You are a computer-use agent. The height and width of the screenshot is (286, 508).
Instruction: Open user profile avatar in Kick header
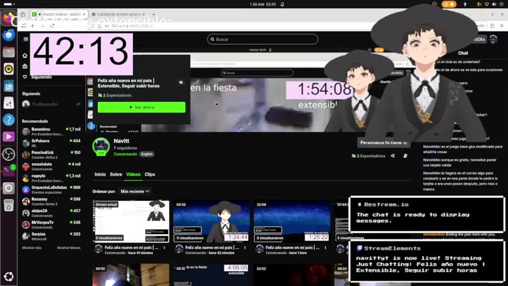pos(493,39)
